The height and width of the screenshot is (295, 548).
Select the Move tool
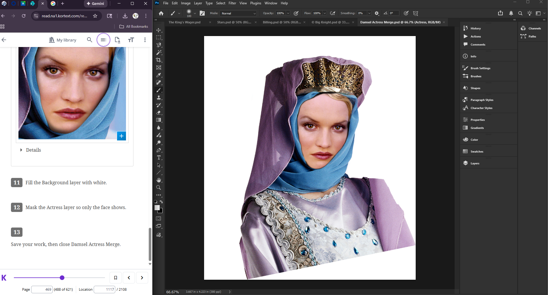[159, 30]
